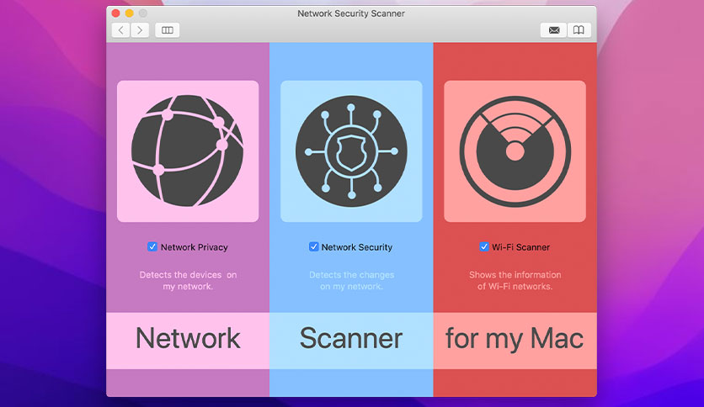Click the globe Network Privacy icon
The height and width of the screenshot is (407, 704).
(x=188, y=151)
